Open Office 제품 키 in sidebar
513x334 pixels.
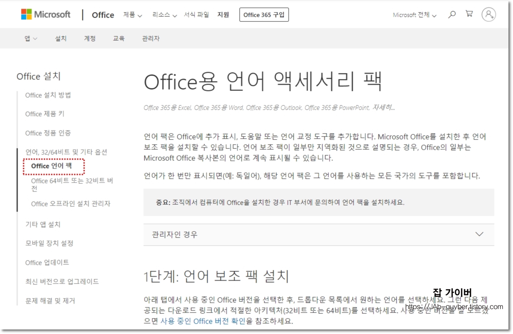45,114
